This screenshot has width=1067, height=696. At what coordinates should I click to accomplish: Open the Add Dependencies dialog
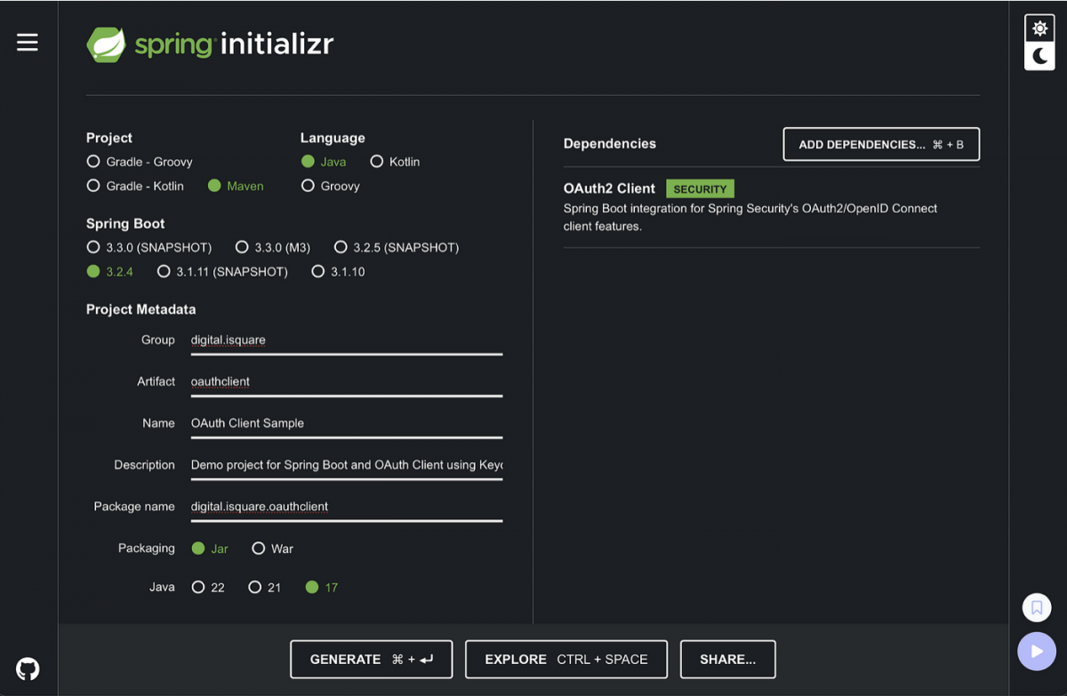[x=880, y=144]
